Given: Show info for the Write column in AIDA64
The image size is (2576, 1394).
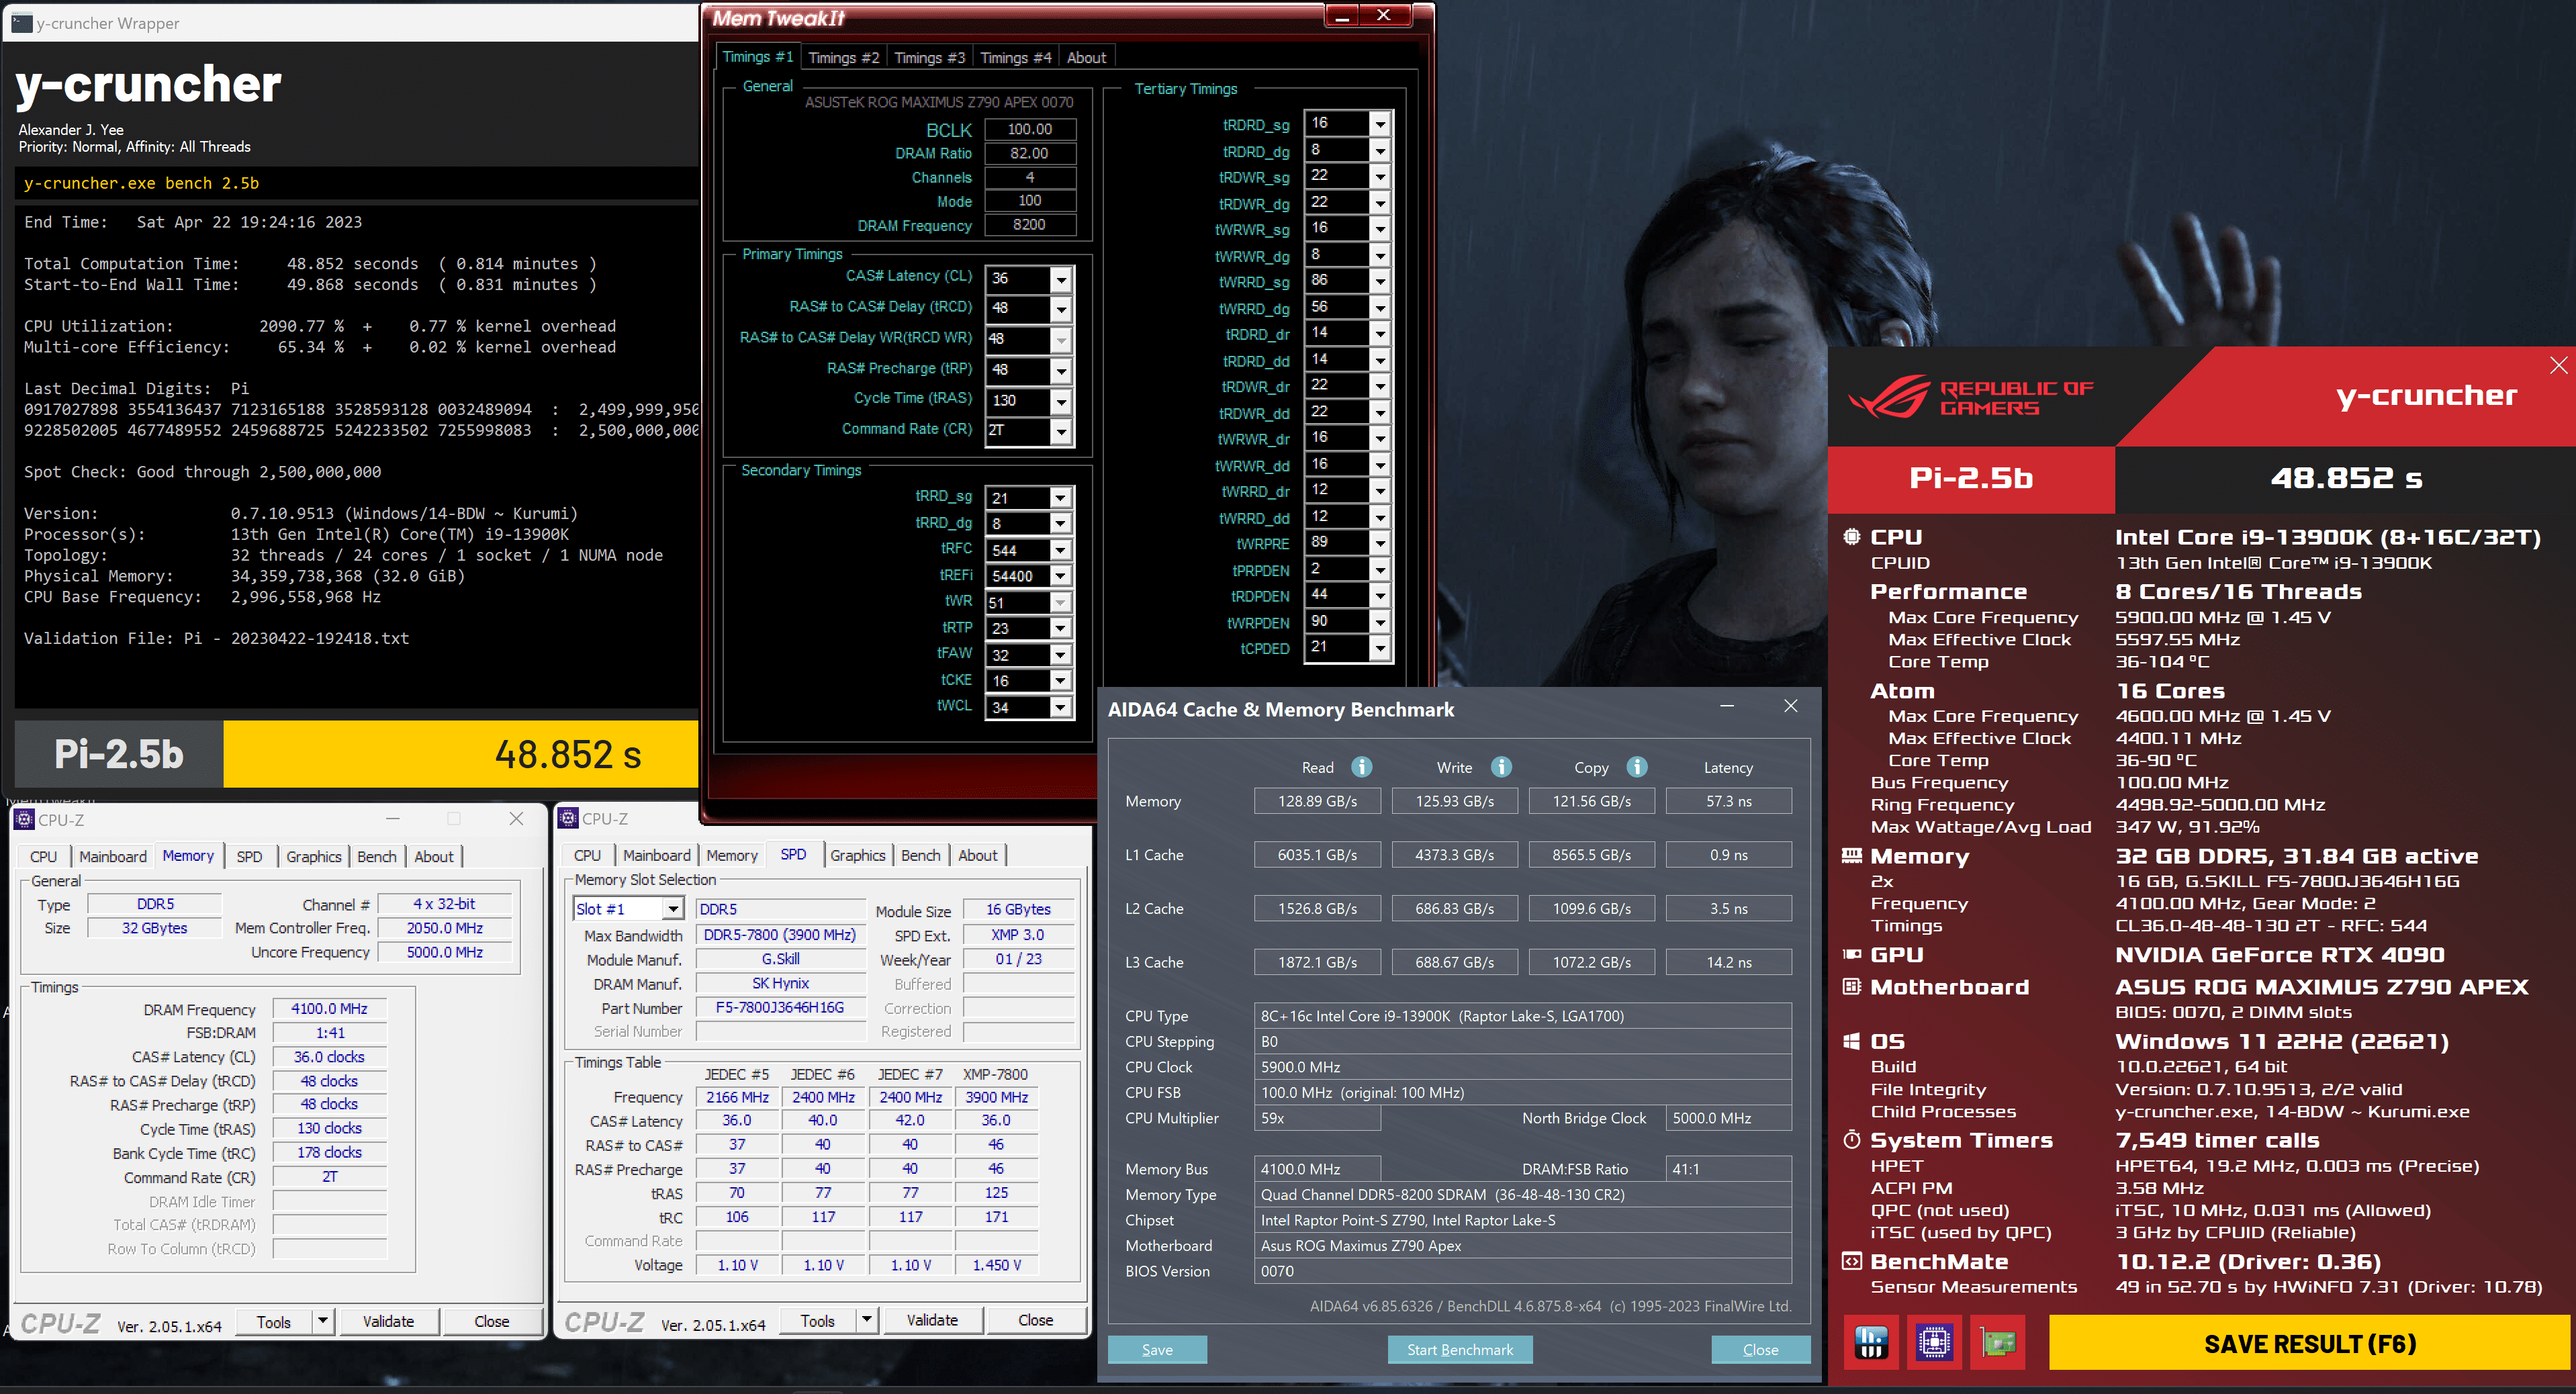Looking at the screenshot, I should tap(1501, 767).
